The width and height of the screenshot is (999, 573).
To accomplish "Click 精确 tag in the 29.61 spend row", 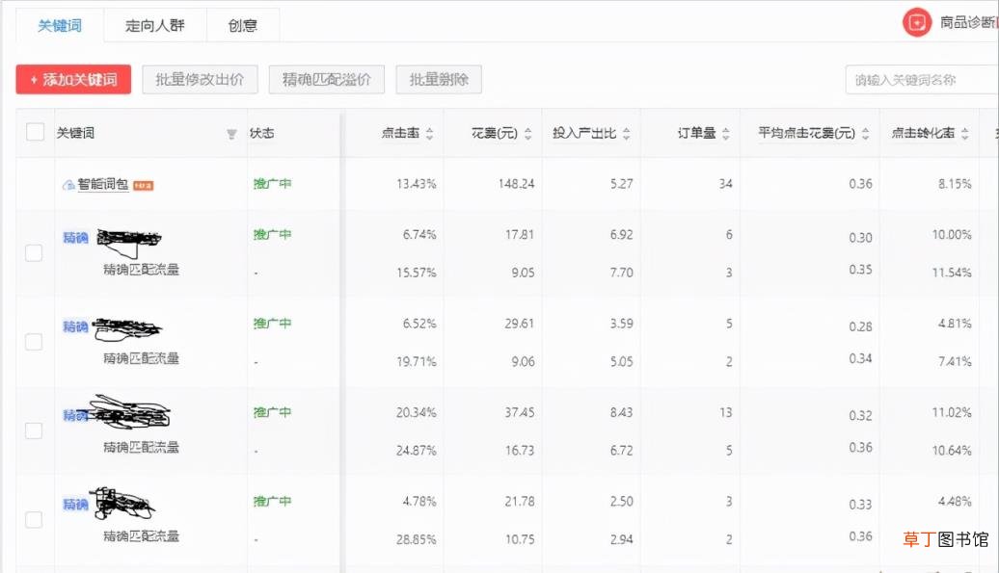I will click(75, 326).
